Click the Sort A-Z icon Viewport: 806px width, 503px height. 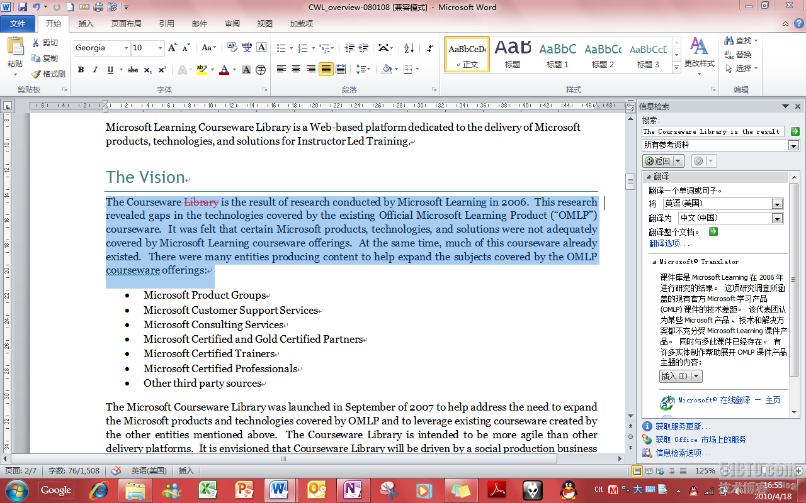pyautogui.click(x=409, y=48)
